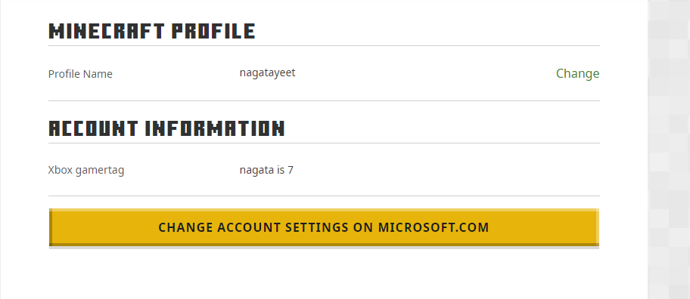Click the pixelated gray background beside the page
This screenshot has height=299, width=690.
669,149
